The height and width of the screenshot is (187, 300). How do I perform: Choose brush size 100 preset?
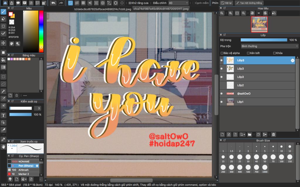(282, 158)
